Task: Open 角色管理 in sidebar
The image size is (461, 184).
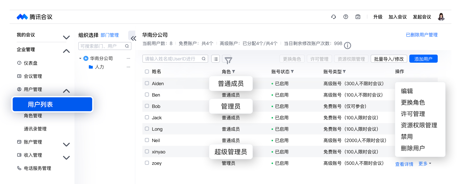Action: click(33, 116)
